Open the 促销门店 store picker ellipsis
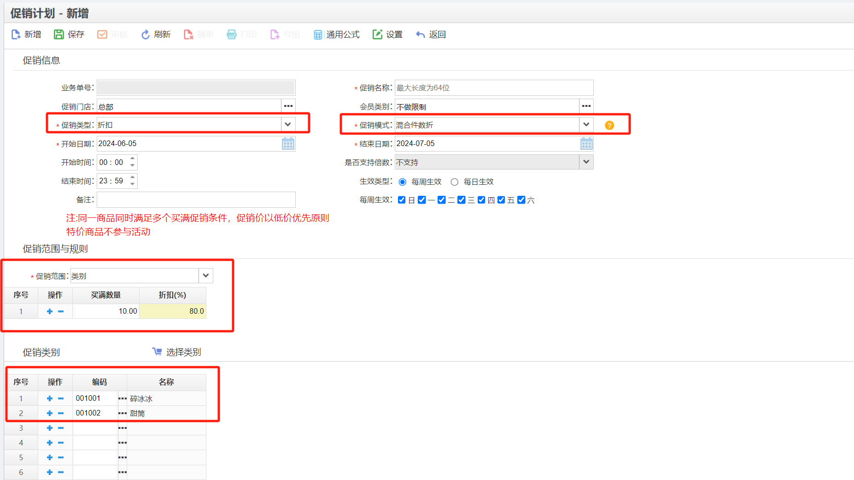854x480 pixels. tap(288, 106)
